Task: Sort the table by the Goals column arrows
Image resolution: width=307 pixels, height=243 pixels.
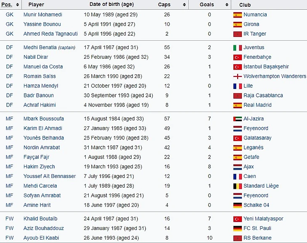Action: 227,5
